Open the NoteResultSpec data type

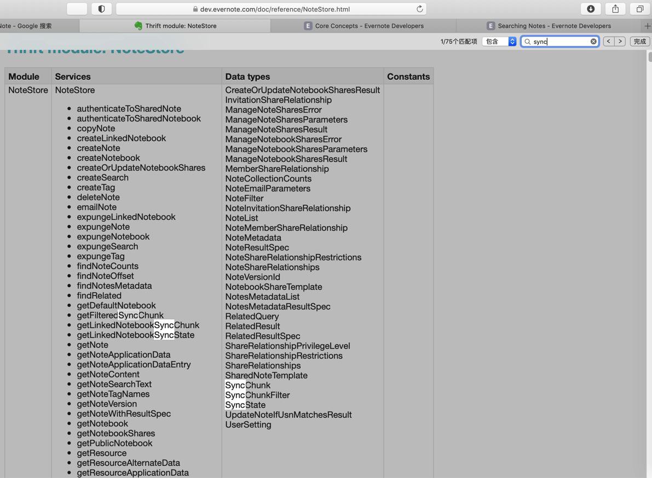[257, 248]
